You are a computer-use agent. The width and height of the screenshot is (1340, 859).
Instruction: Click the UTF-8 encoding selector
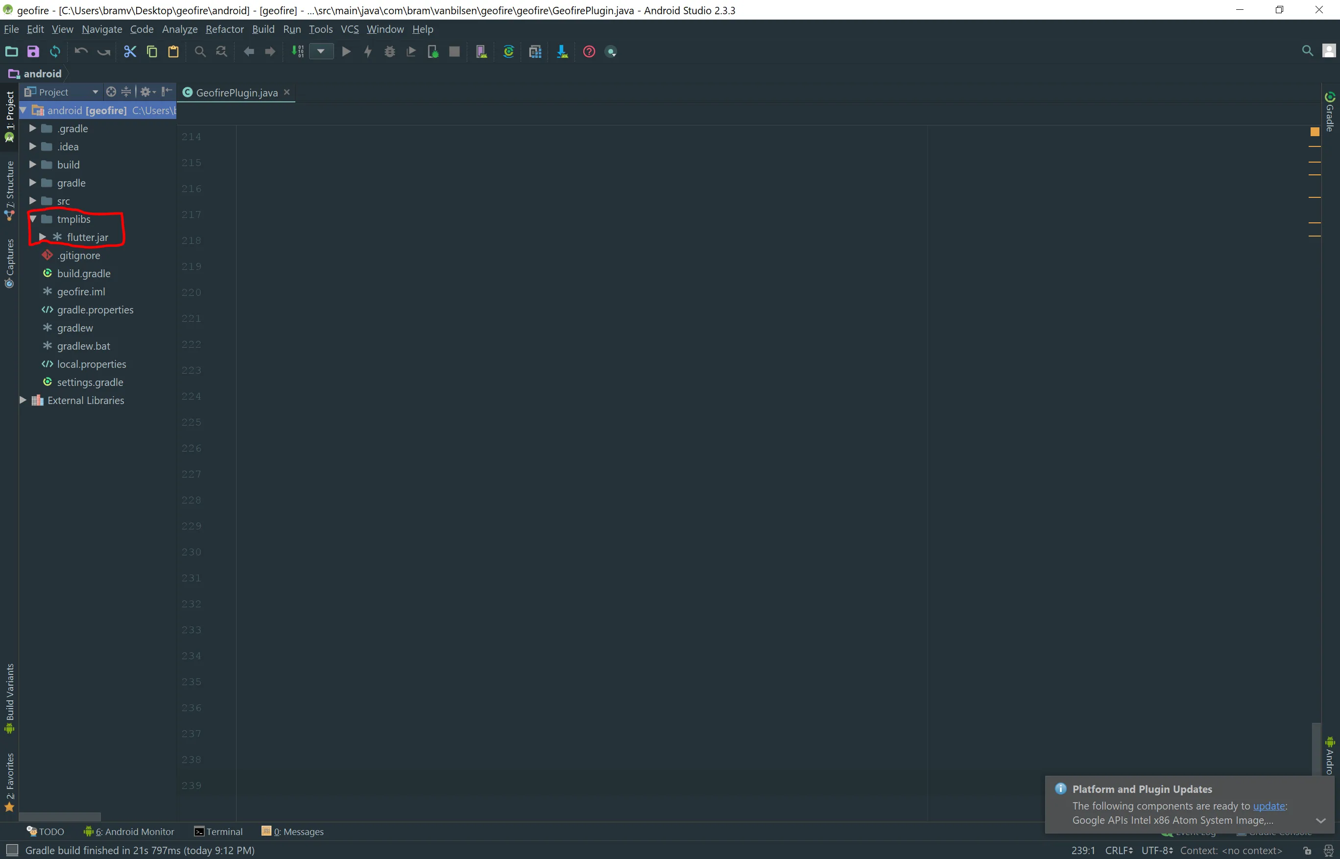(1156, 850)
